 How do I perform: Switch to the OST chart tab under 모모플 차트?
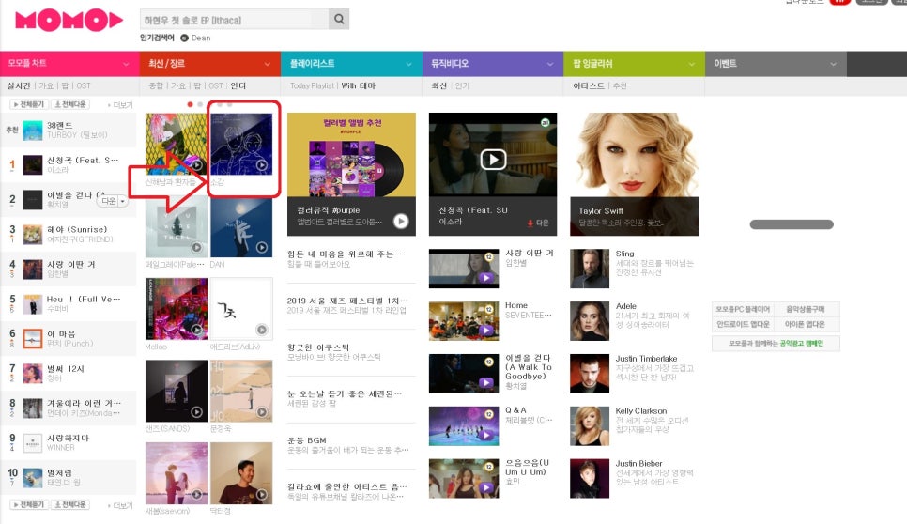click(84, 85)
